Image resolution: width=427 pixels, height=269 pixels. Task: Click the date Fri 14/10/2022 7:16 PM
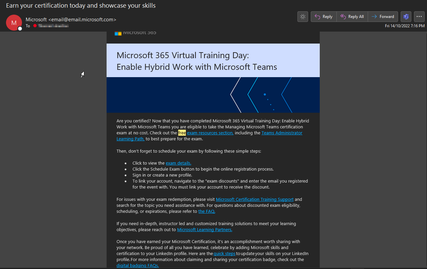coord(405,26)
